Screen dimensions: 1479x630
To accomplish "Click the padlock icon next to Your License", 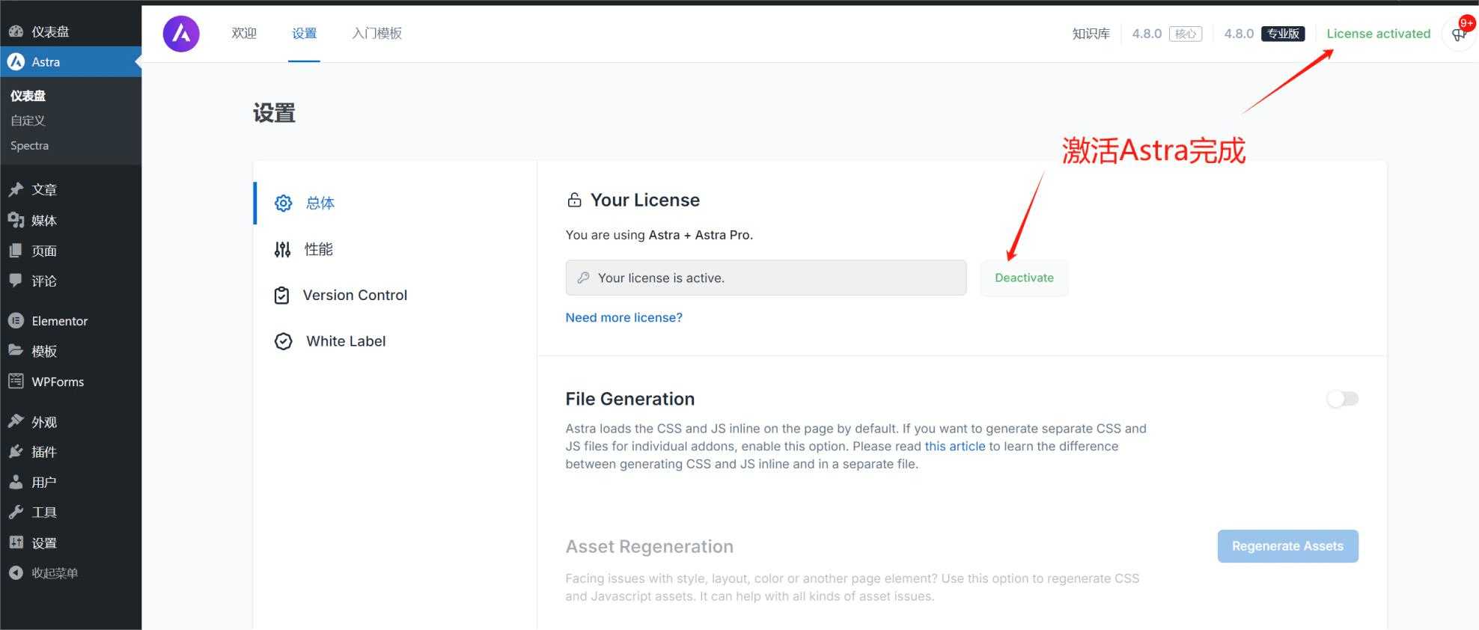I will (x=574, y=200).
